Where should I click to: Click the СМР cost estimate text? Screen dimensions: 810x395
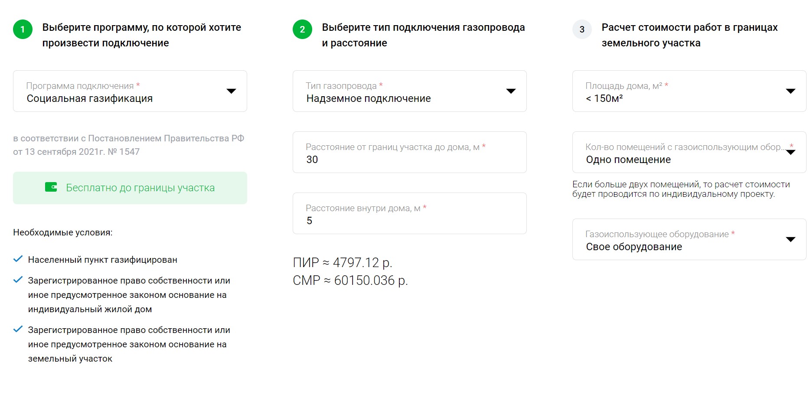[350, 280]
